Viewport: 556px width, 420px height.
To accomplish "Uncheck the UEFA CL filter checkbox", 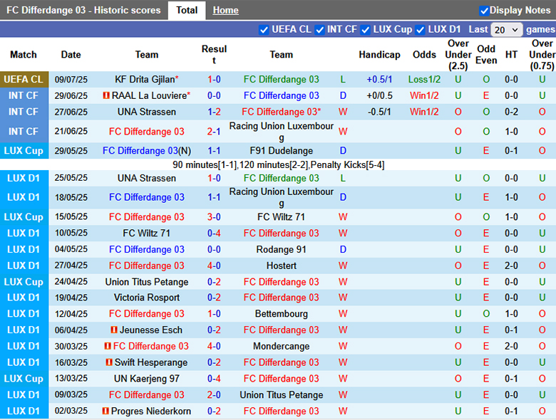I will [264, 30].
